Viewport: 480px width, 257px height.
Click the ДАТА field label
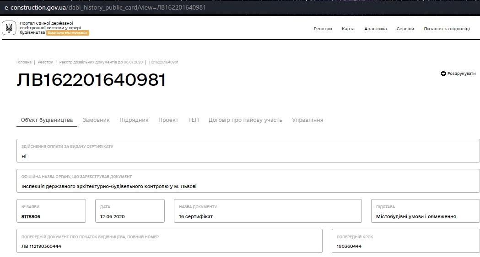105,207
